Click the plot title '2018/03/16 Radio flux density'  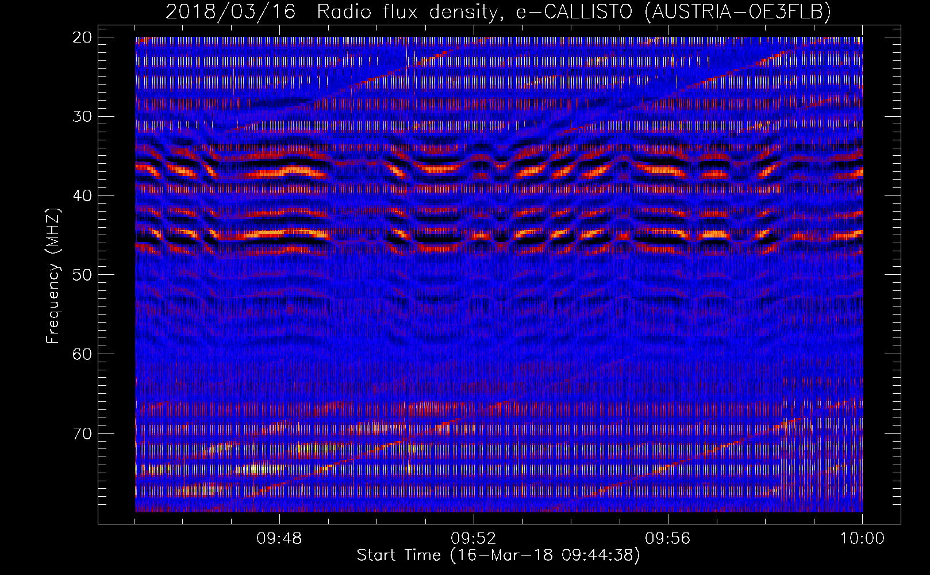(x=332, y=11)
